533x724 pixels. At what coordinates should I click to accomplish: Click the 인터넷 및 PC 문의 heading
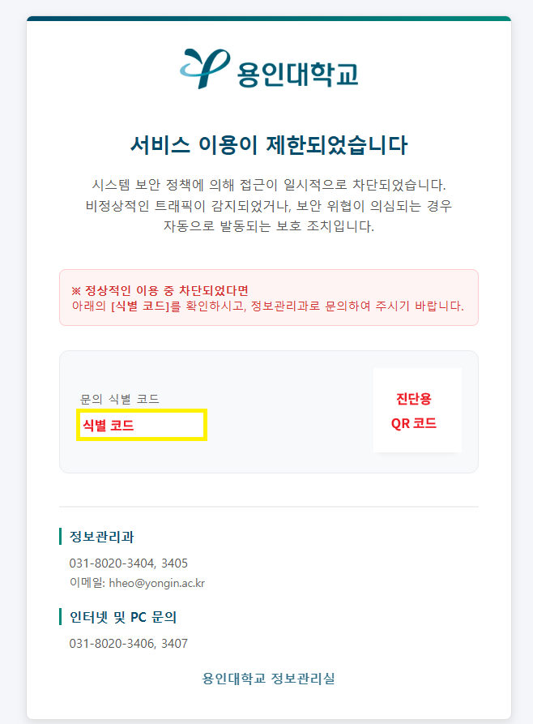123,617
